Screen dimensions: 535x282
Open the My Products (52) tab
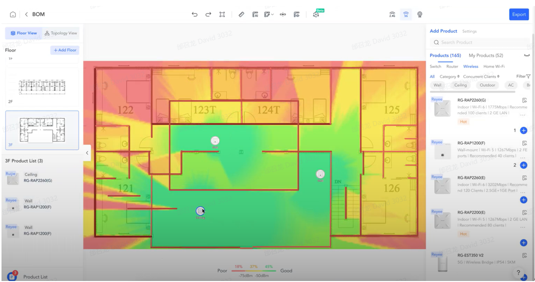[x=485, y=56]
